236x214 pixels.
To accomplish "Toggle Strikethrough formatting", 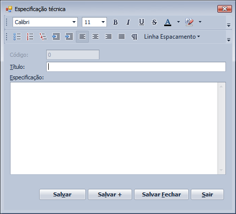I will tap(154, 22).
